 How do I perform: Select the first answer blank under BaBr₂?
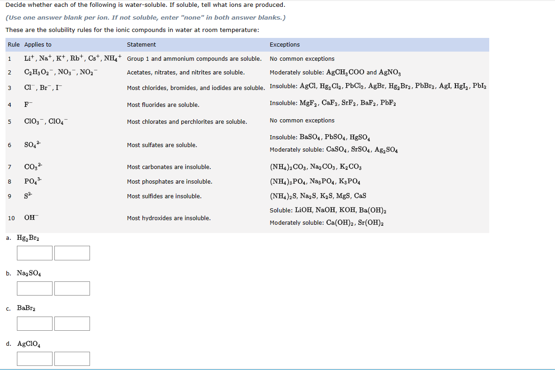(x=35, y=323)
